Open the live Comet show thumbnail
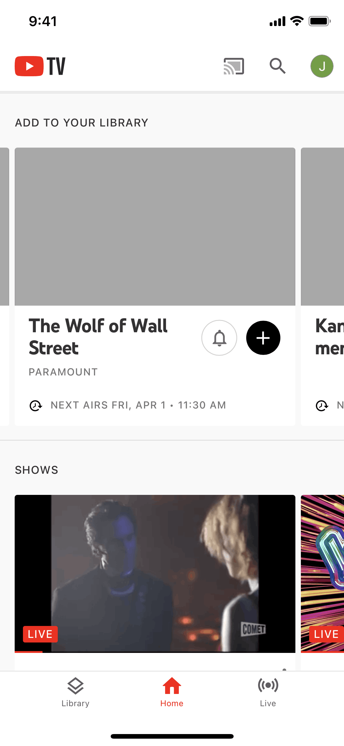The image size is (344, 746). pyautogui.click(x=155, y=573)
